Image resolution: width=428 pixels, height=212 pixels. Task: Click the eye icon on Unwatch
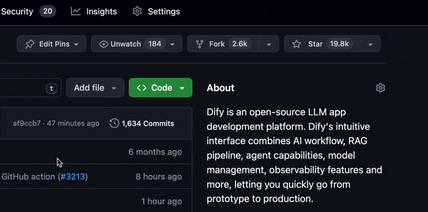coord(103,44)
